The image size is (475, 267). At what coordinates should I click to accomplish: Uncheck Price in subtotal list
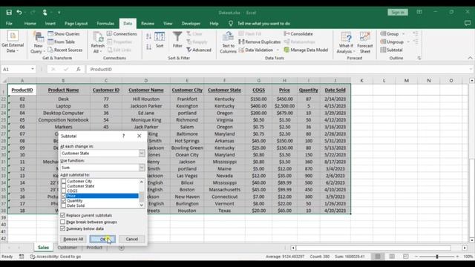tap(64, 196)
